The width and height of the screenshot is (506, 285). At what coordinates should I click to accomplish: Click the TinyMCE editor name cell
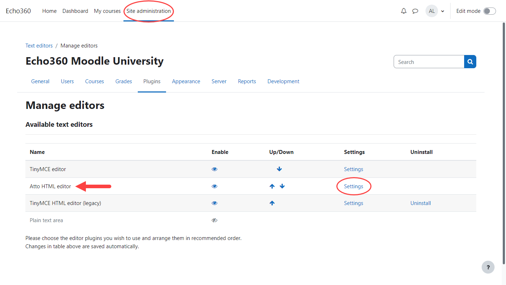(48, 169)
